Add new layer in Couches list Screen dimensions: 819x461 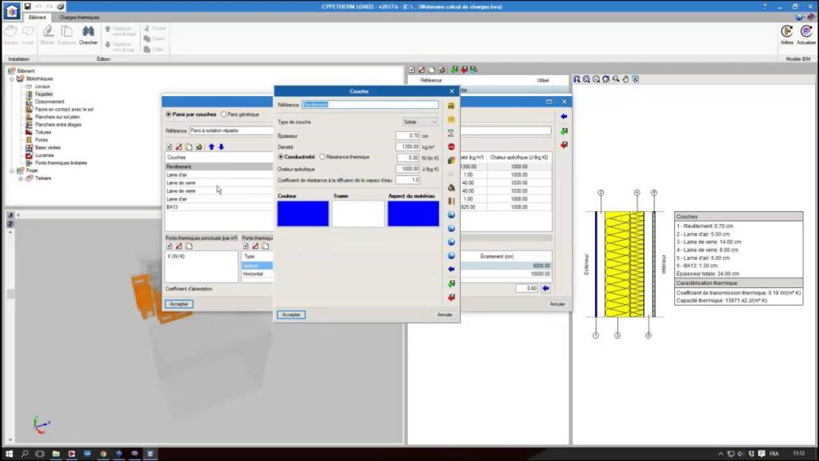click(x=170, y=146)
